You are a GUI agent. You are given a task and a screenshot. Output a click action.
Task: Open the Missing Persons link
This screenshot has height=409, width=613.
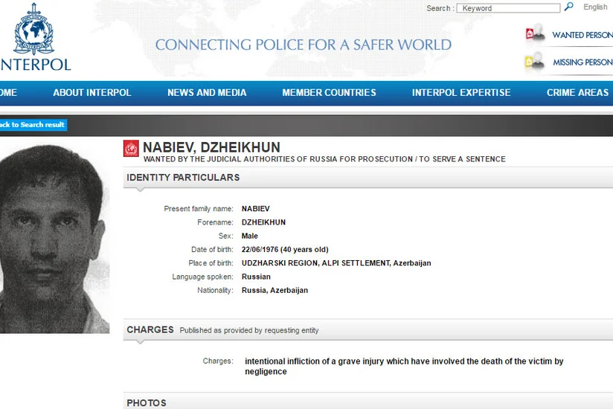582,62
